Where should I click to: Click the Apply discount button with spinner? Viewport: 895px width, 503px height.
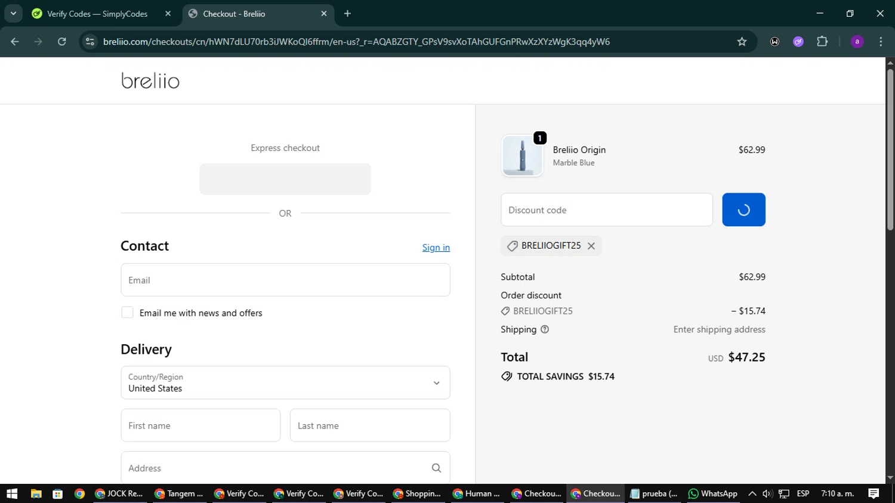coord(743,210)
